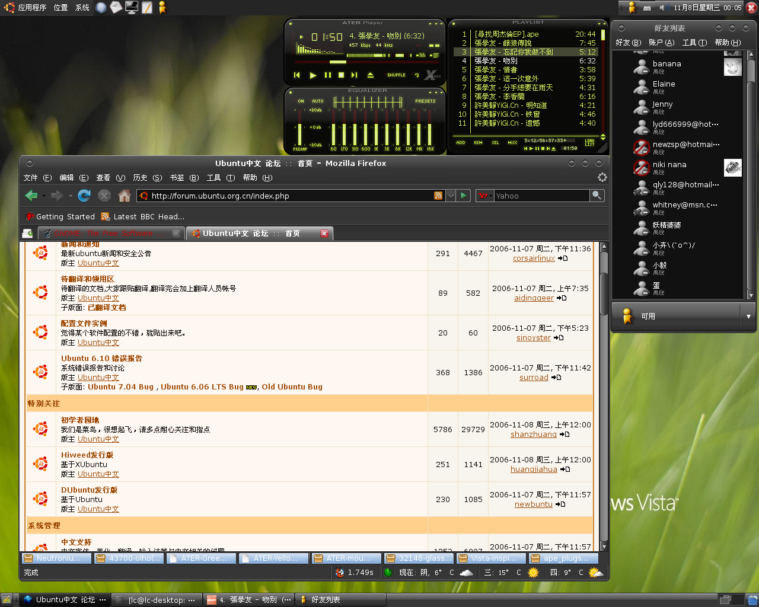The width and height of the screenshot is (759, 607).
Task: Click playlist ADD button
Action: point(461,143)
